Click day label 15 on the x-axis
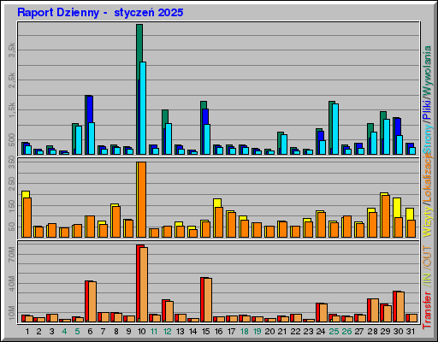Viewport: 438px width, 342px height. pyautogui.click(x=205, y=332)
